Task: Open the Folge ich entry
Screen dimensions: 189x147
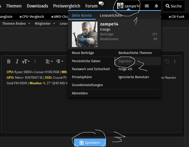Action: tap(125, 69)
